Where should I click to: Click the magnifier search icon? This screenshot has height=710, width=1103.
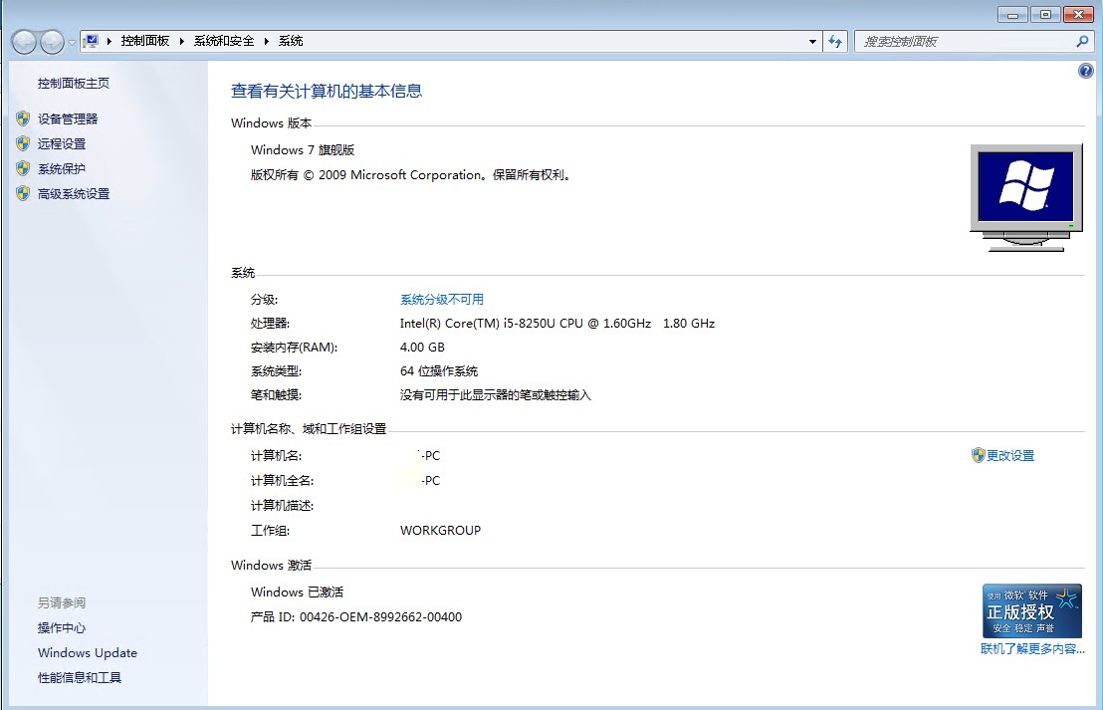click(1082, 42)
